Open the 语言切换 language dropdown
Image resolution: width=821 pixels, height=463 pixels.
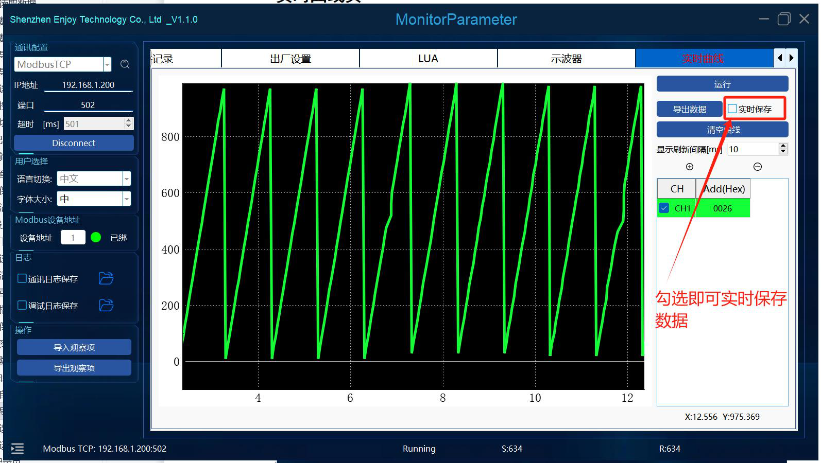point(127,179)
